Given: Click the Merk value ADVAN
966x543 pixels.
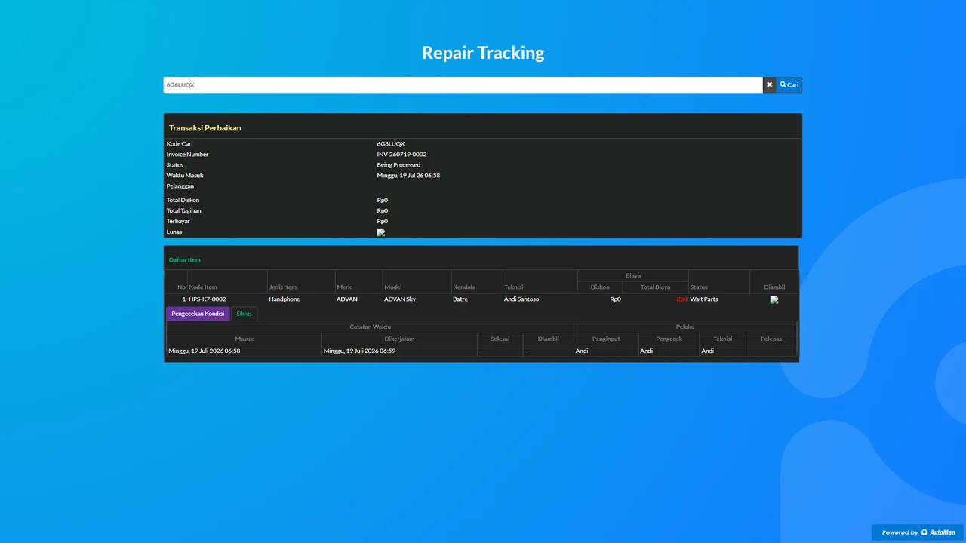Looking at the screenshot, I should coord(347,299).
